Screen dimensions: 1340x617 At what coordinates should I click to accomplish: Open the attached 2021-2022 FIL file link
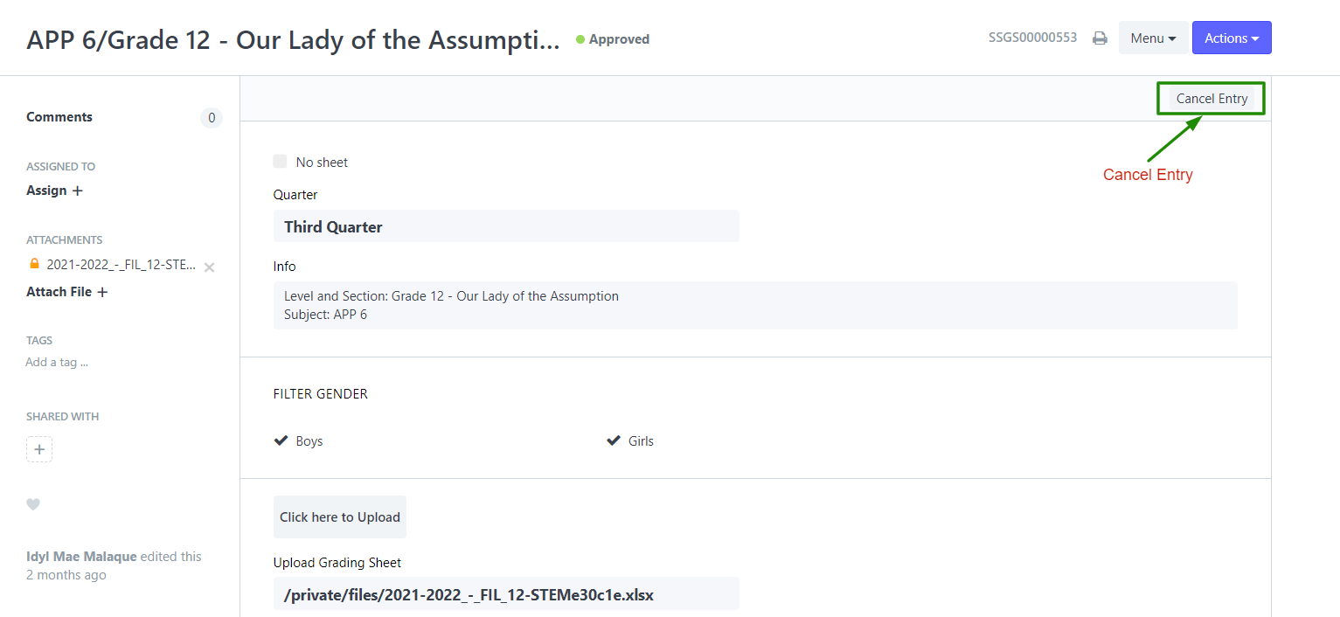pos(122,264)
